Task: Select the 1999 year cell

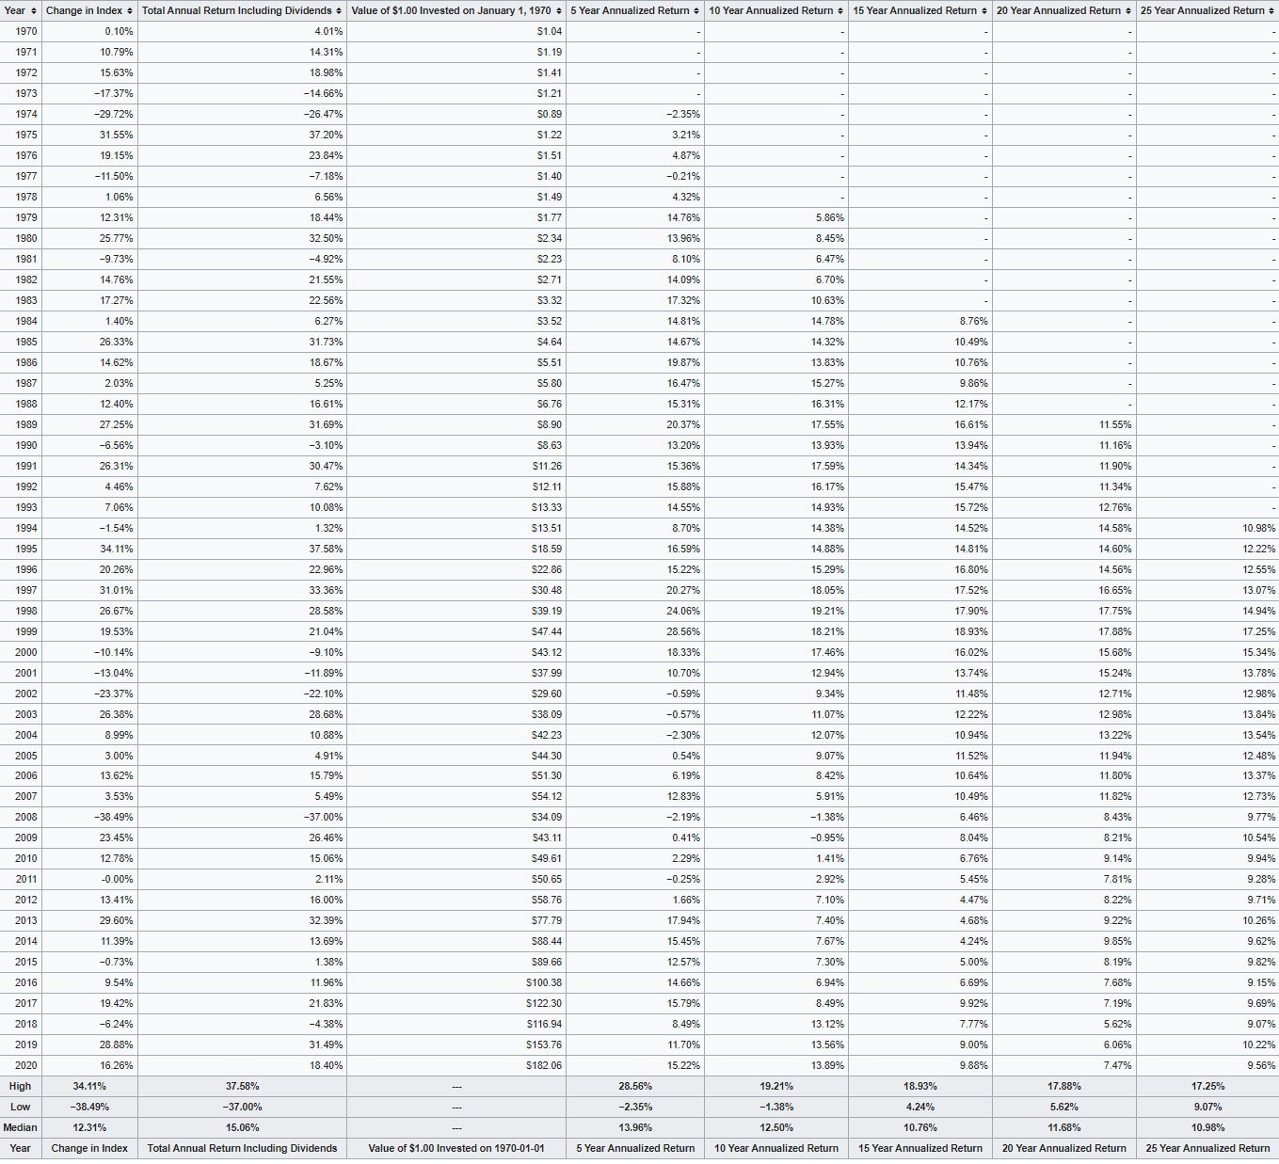Action: point(26,631)
